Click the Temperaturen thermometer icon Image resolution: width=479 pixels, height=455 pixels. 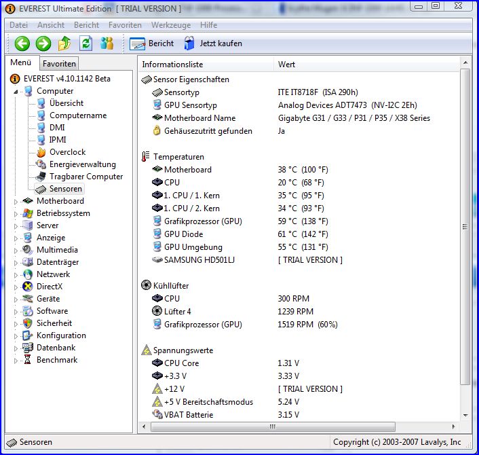(x=145, y=157)
